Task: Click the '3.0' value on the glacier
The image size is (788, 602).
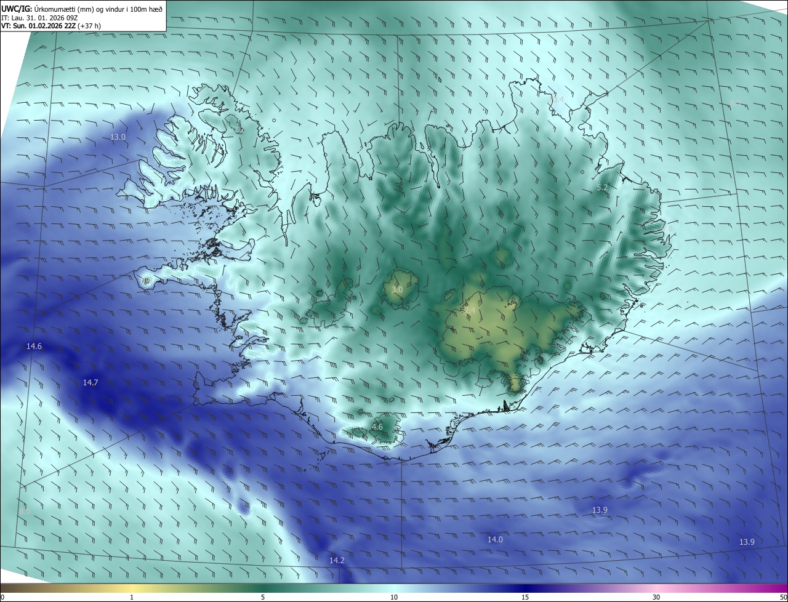Action: [x=397, y=289]
